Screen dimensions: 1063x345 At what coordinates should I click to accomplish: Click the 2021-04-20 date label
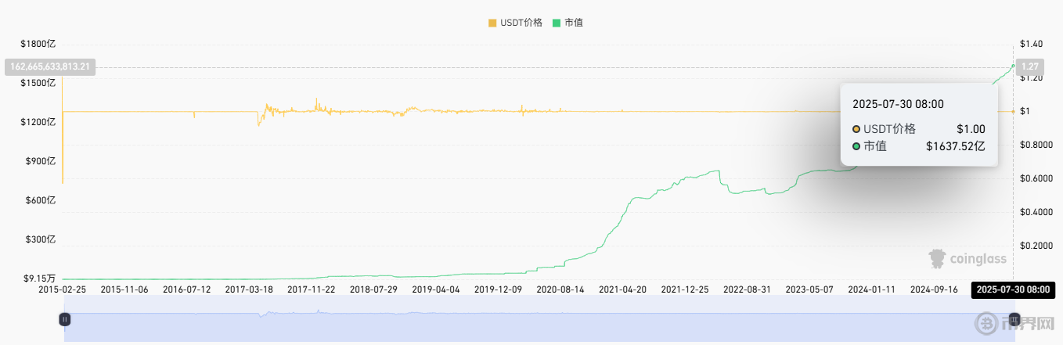[x=622, y=289]
